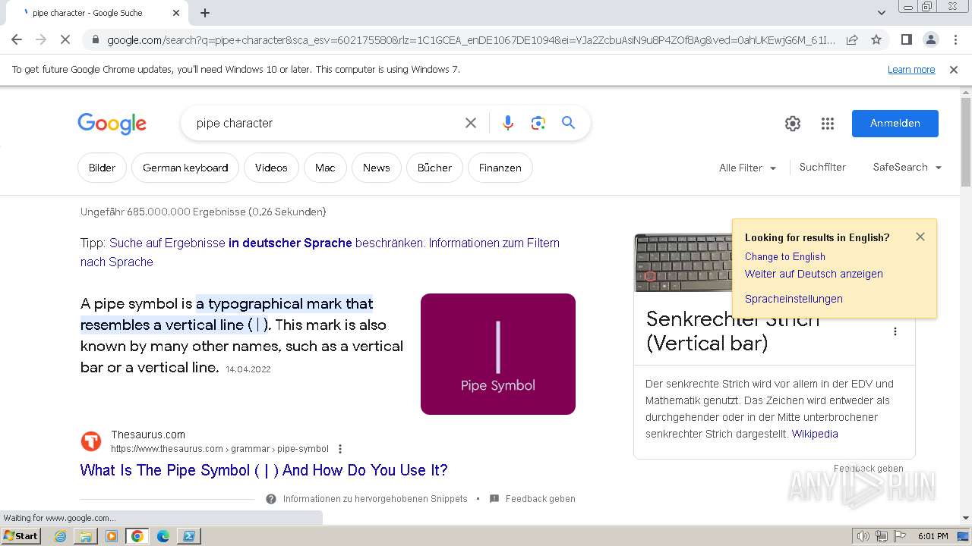This screenshot has height=546, width=972.
Task: Search by image with Google Lens
Action: 538,123
